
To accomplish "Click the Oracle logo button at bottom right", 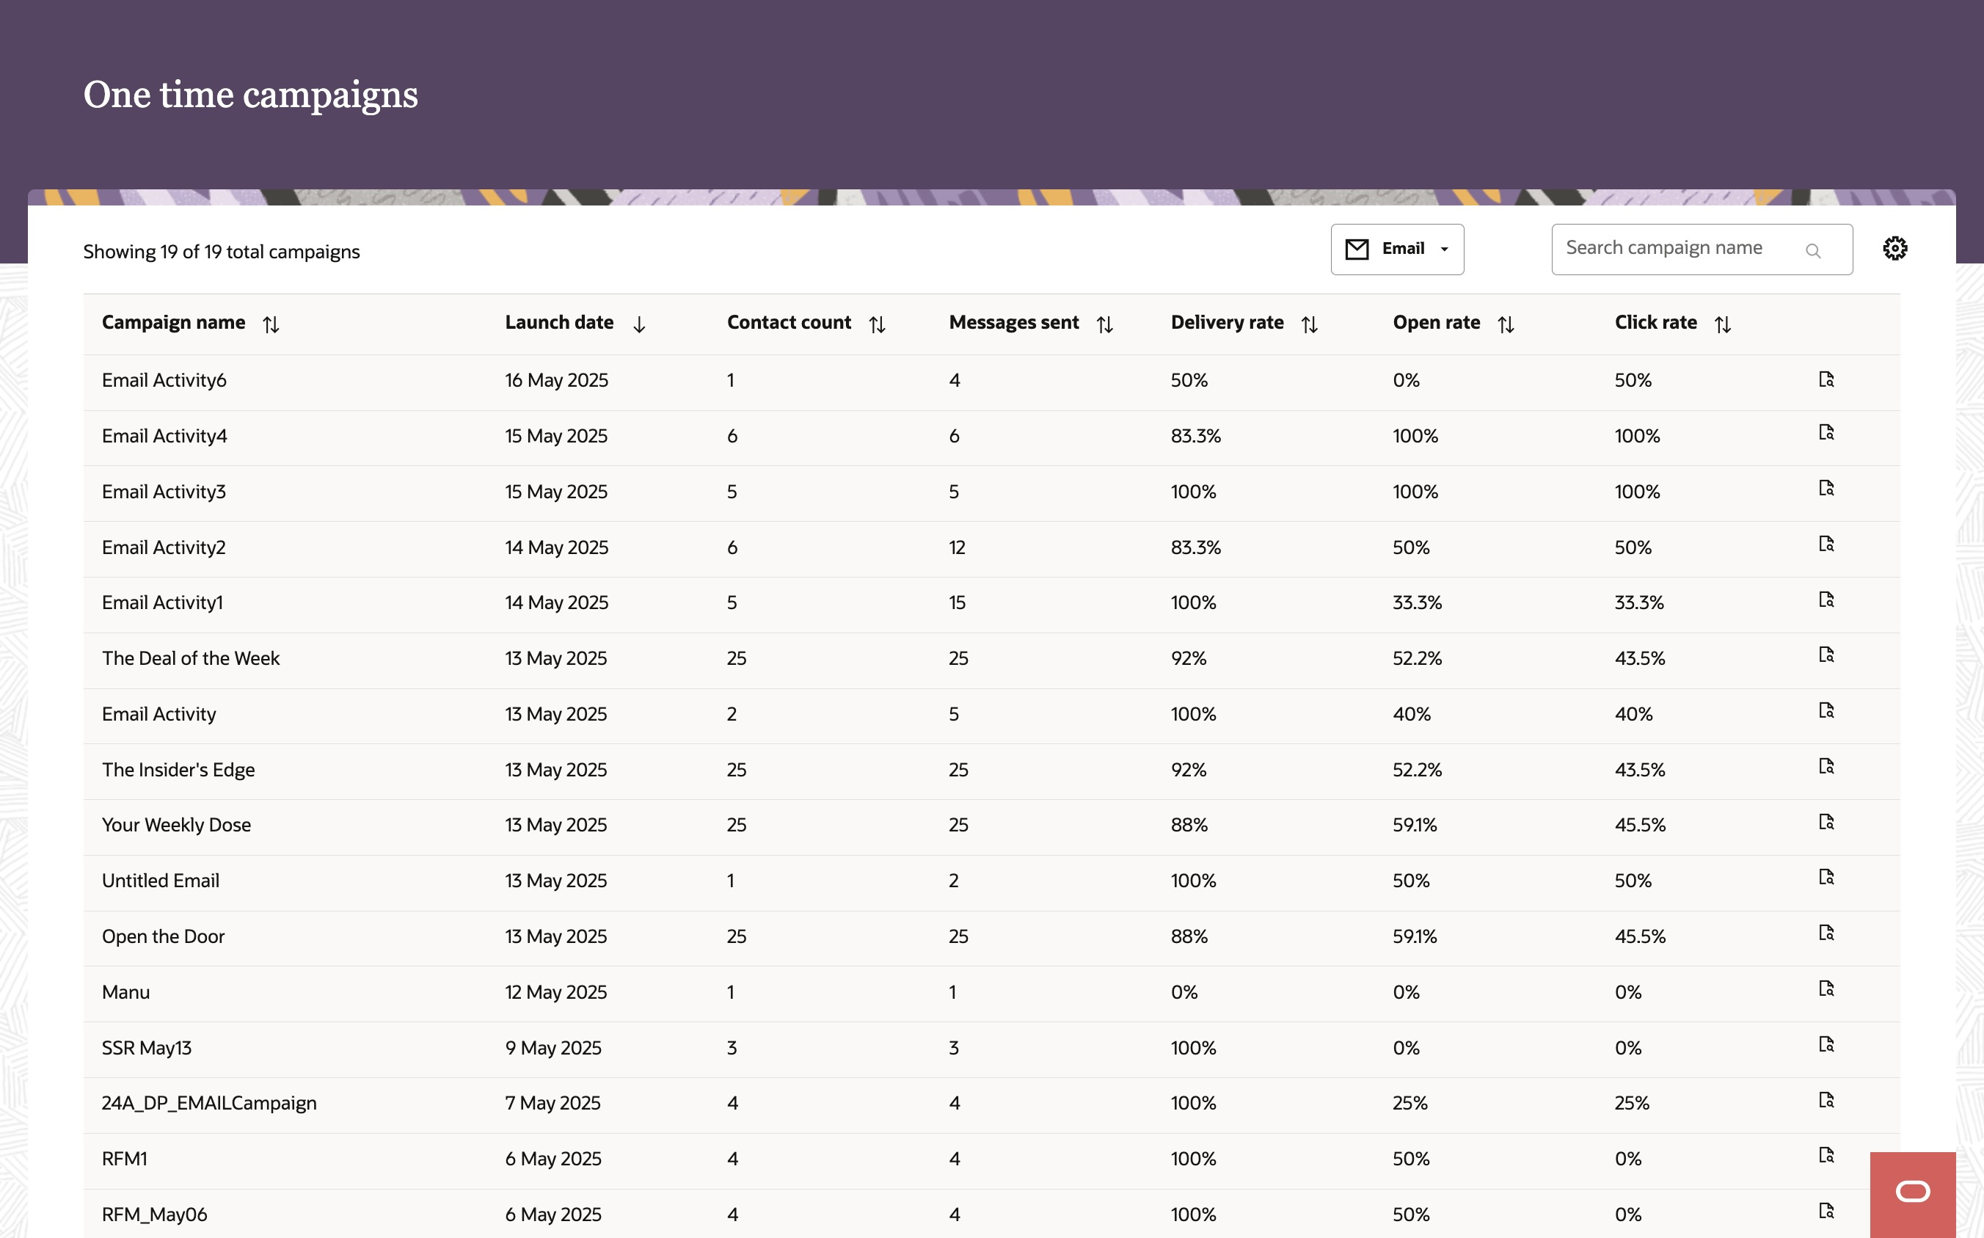I will coord(1913,1193).
